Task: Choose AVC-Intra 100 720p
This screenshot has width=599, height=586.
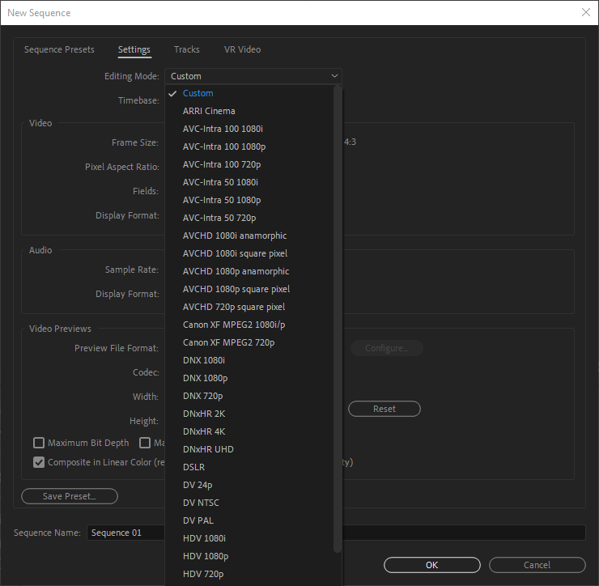Action: [249, 164]
